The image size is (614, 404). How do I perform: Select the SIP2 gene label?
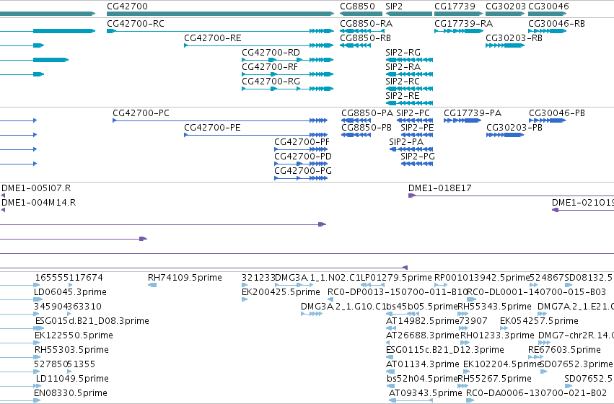coord(394,6)
